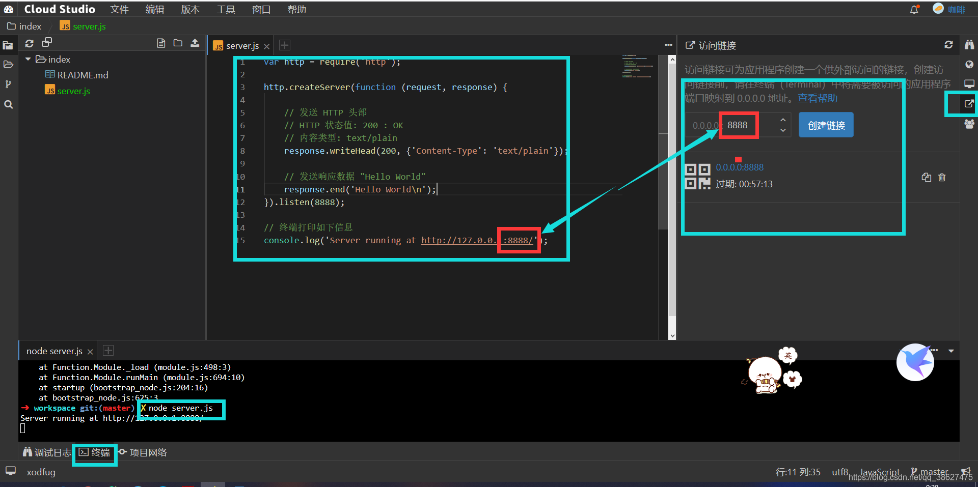Image resolution: width=978 pixels, height=487 pixels.
Task: Show the QR code for link
Action: tap(697, 176)
